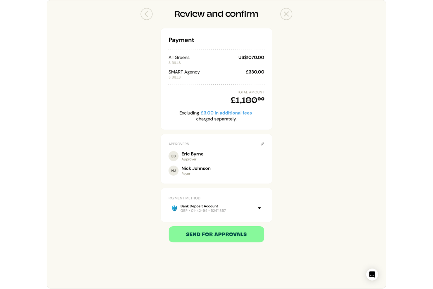The height and width of the screenshot is (289, 433).
Task: Click the £330.00 SMART Agency amount
Action: pyautogui.click(x=255, y=72)
